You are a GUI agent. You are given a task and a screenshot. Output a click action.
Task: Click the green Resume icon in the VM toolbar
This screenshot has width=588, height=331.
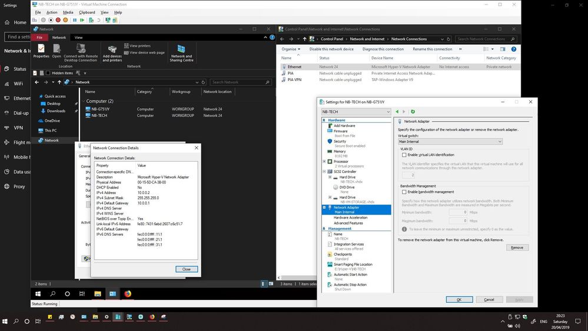click(82, 20)
